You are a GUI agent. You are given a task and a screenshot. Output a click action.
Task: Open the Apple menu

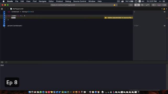(3, 1)
